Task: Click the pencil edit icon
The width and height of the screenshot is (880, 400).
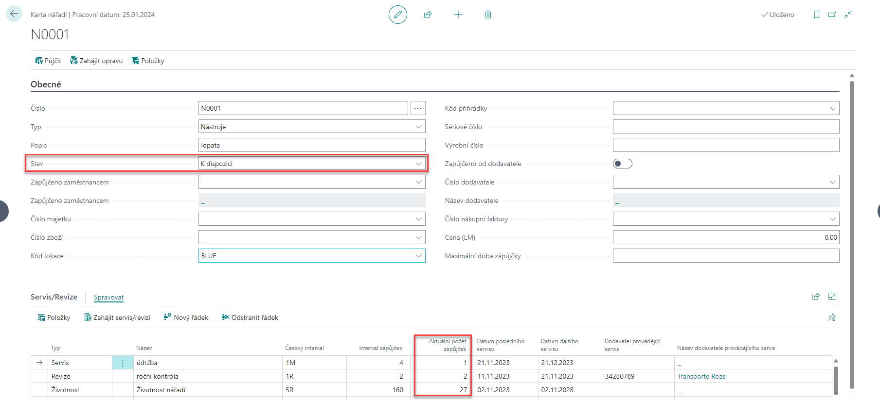Action: 397,15
